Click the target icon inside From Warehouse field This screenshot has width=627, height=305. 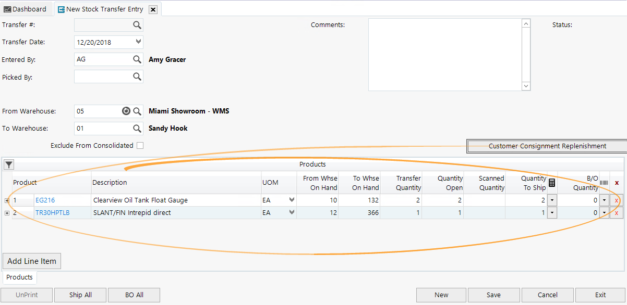point(126,111)
